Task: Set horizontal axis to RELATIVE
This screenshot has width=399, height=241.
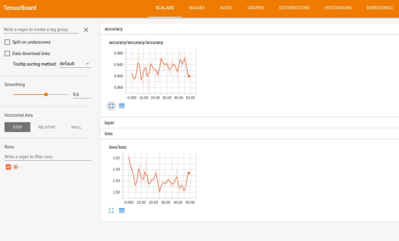Action: click(47, 127)
